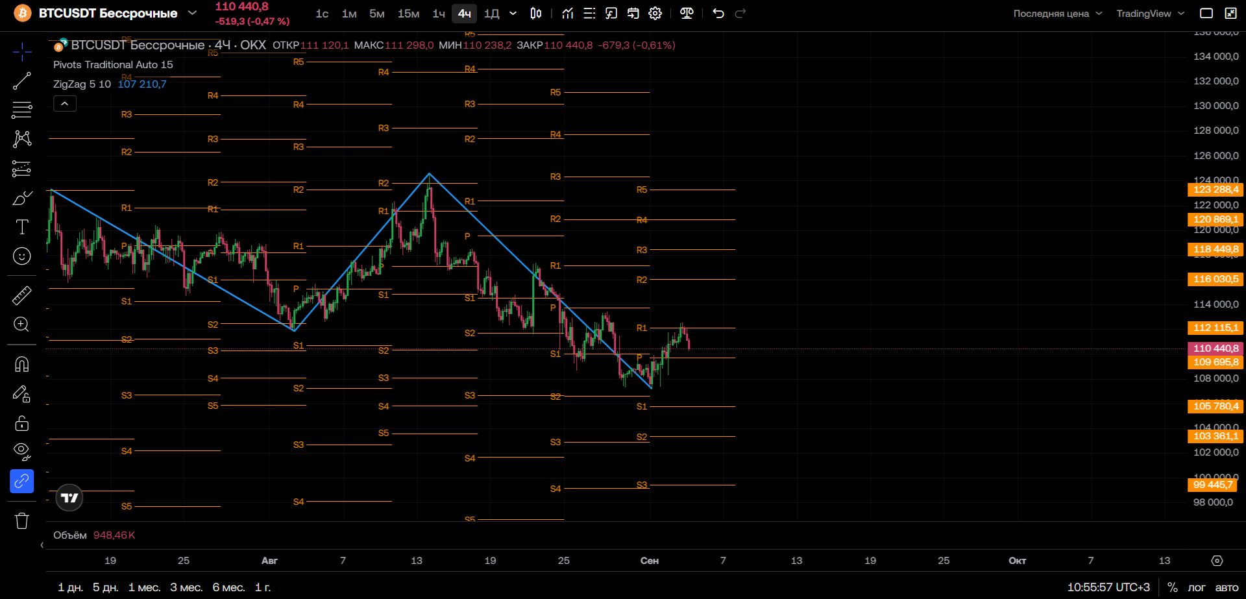Click the BTCUSDT Бессрочные · 4Ч · OKX legend title
Viewport: 1246px width, 599px height.
click(x=169, y=45)
